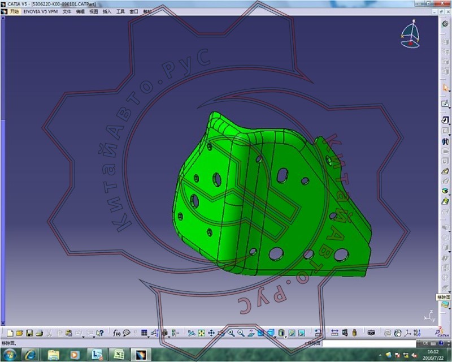The height and width of the screenshot is (362, 452).
Task: Click the Print icon in the bottom toolbar
Action: [x=40, y=333]
